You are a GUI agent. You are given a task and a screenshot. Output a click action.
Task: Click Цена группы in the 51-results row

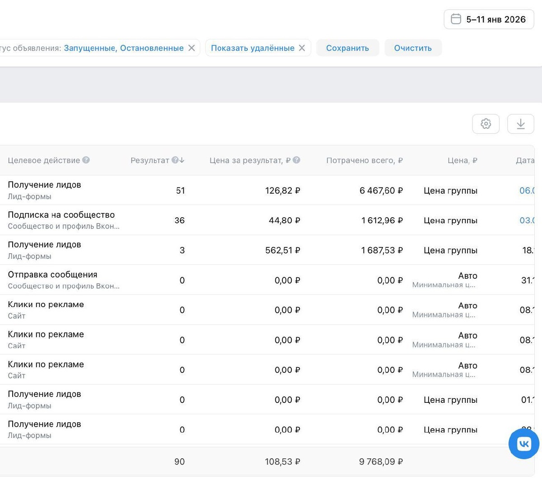pyautogui.click(x=450, y=191)
